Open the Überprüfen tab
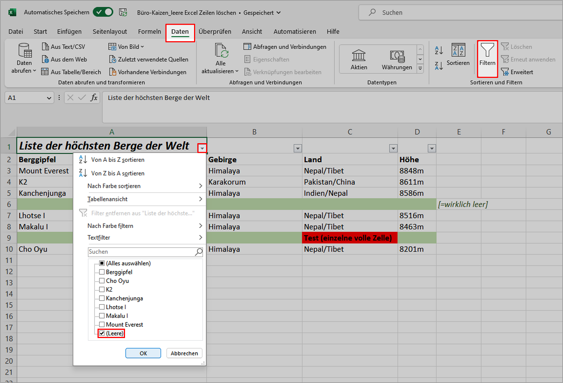The image size is (563, 383). (x=215, y=31)
